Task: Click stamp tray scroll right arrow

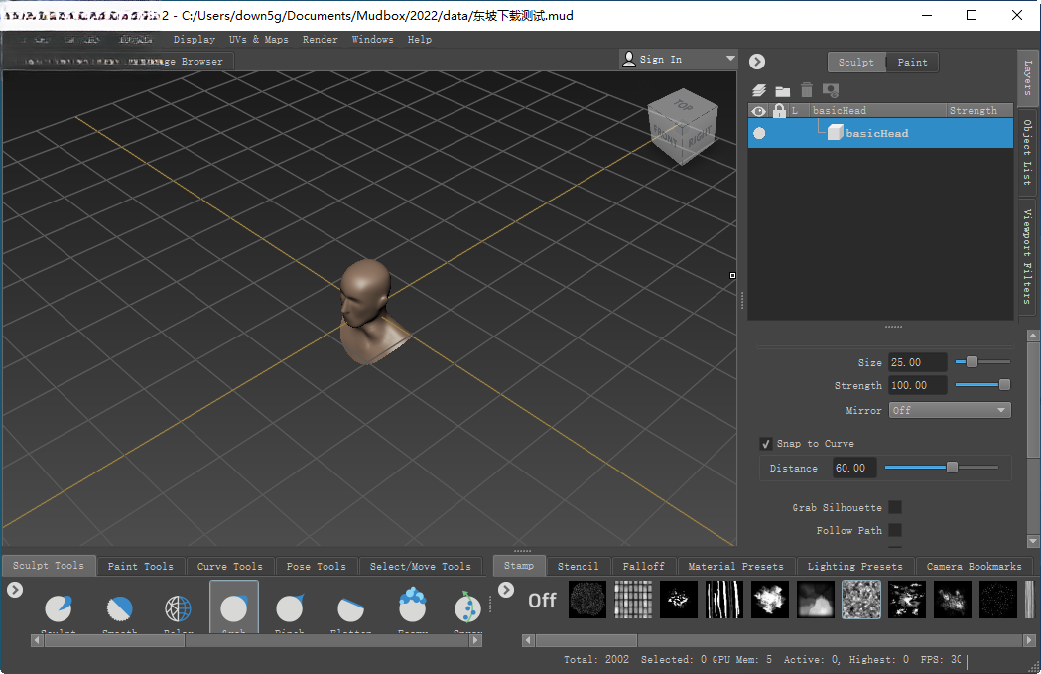Action: [x=1029, y=641]
